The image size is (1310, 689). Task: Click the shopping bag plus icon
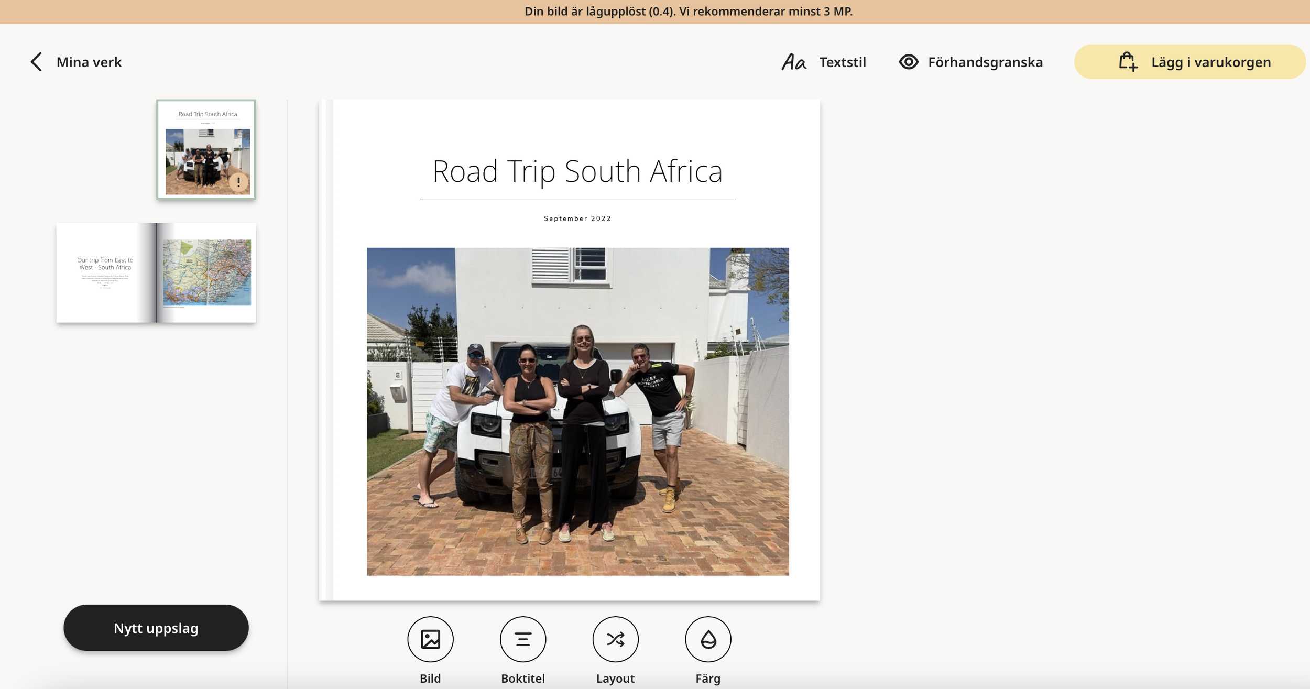[1128, 62]
